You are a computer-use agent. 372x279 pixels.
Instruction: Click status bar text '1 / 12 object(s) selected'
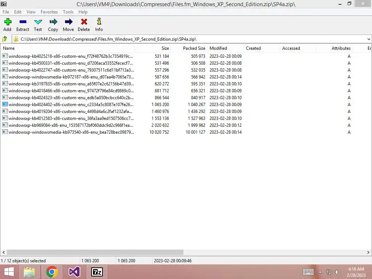tap(23, 261)
